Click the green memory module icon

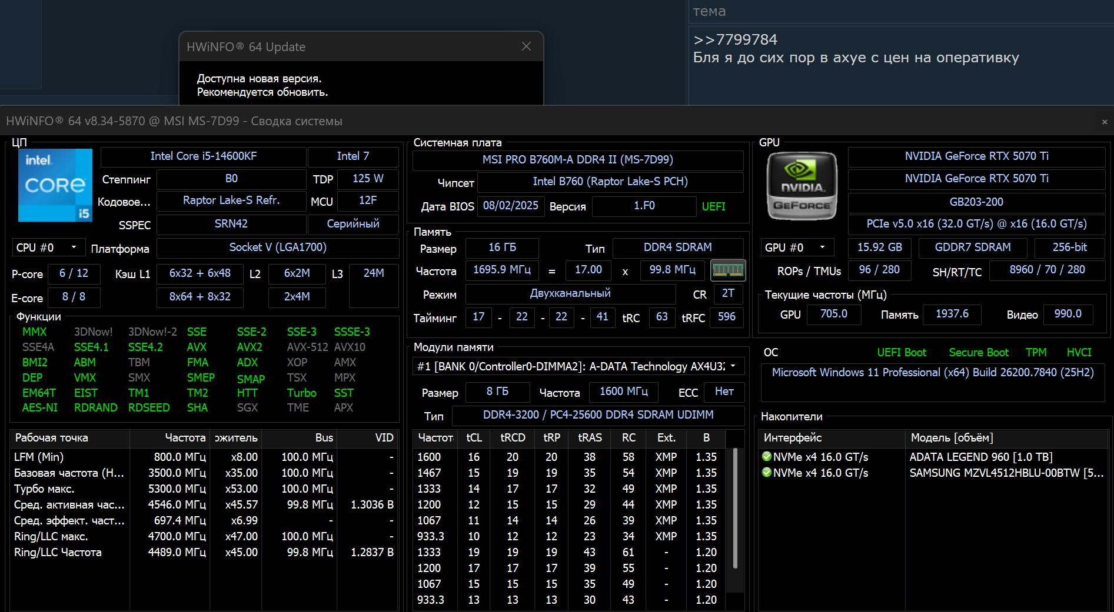click(x=728, y=270)
